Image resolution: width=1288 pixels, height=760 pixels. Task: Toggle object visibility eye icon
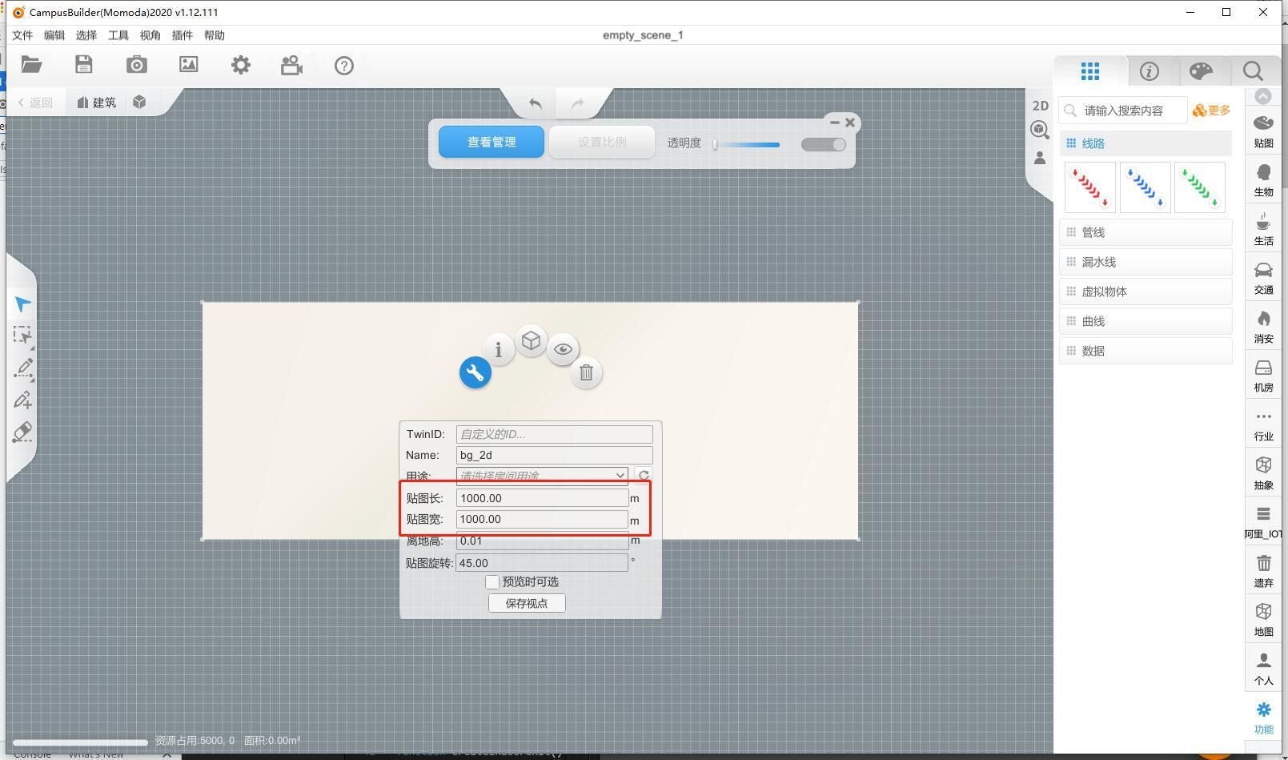pos(563,349)
